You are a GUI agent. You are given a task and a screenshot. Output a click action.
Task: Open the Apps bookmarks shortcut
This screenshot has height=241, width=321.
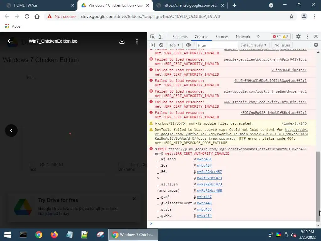[x=12, y=26]
